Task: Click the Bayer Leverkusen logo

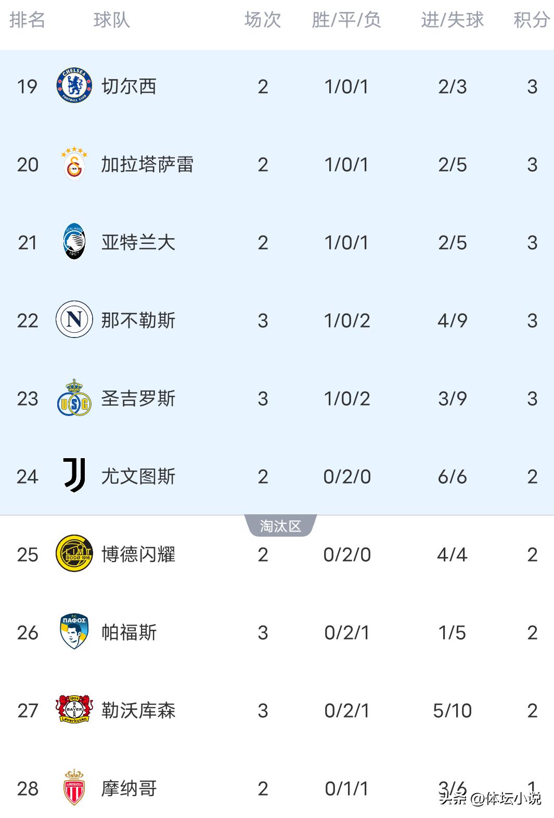Action: 74,710
